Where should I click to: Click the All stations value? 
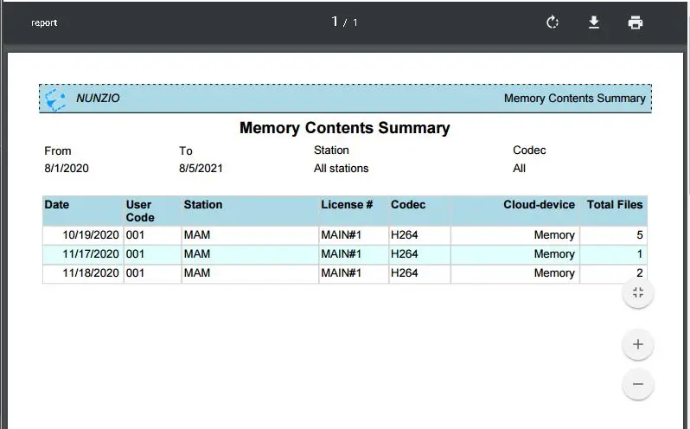click(x=341, y=169)
